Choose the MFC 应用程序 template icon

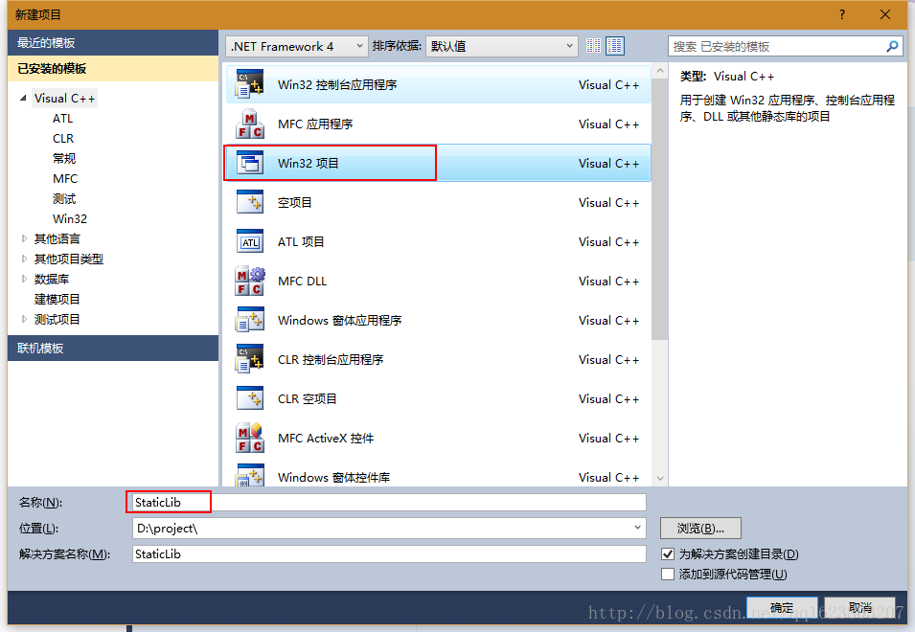(x=250, y=124)
